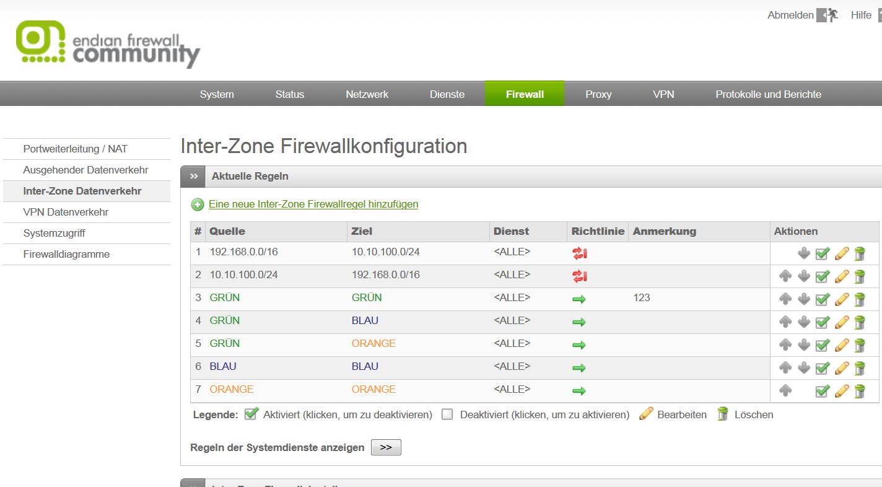
Task: Collapse the Aktuelle Regeln panel
Action: (194, 177)
